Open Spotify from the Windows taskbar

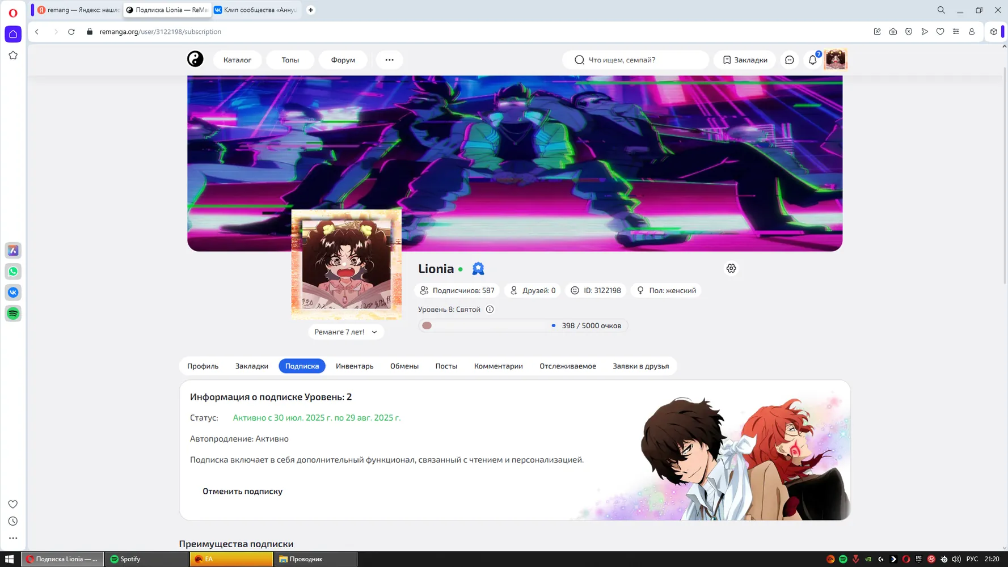pyautogui.click(x=147, y=559)
